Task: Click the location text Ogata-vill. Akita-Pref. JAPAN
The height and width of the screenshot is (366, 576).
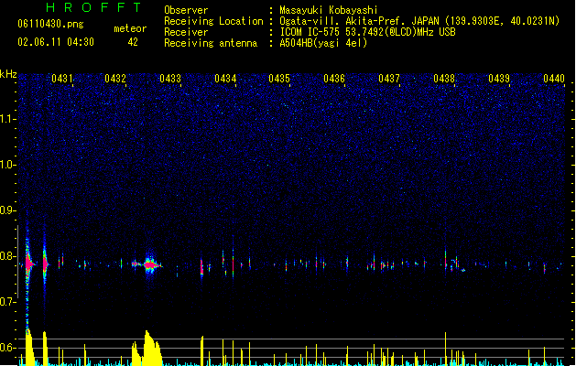Action: point(359,21)
